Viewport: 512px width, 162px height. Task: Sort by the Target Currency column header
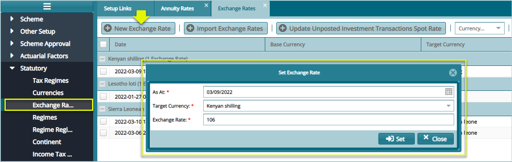click(466, 44)
